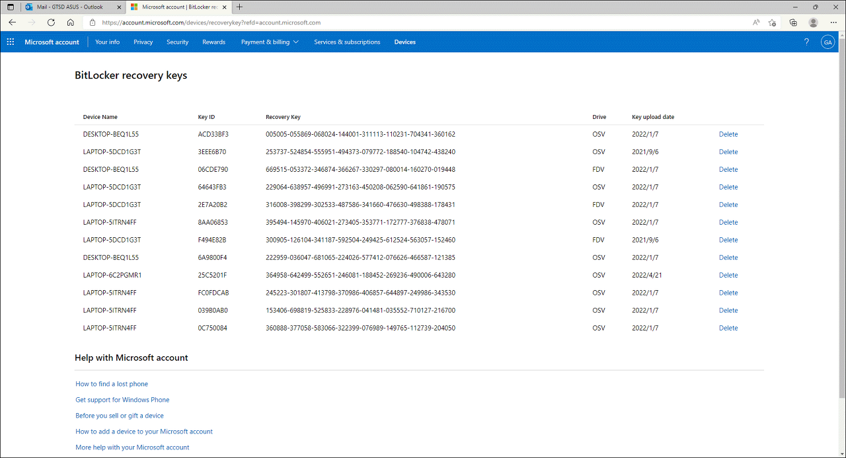
Task: Open the Microsoft apps launcher grid icon
Action: click(11, 42)
